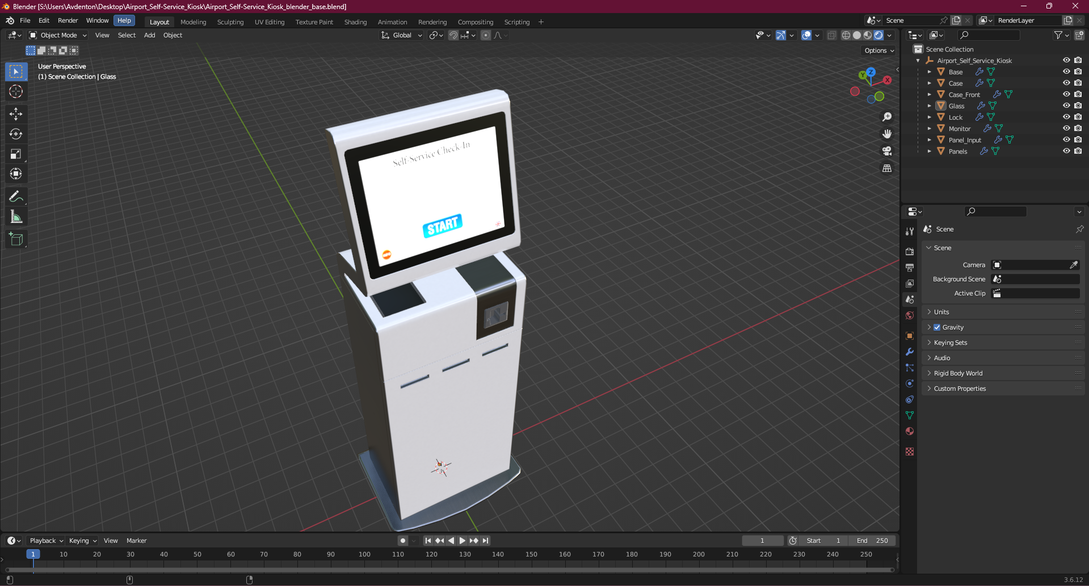Collapse the Airport_Self_Service_Kiosk collection

click(918, 61)
